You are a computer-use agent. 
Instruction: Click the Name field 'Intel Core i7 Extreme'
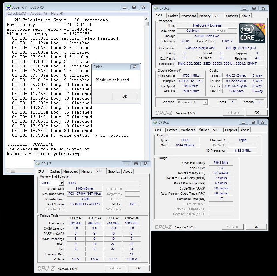point(207,25)
